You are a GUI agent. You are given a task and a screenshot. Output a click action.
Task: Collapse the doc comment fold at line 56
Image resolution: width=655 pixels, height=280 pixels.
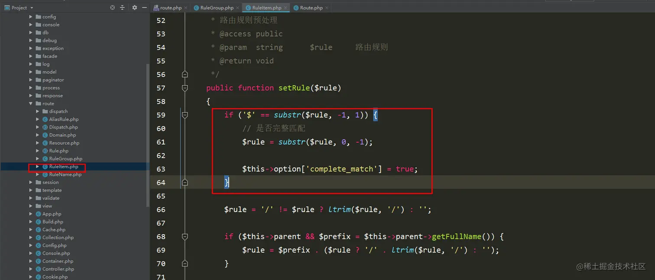(185, 74)
